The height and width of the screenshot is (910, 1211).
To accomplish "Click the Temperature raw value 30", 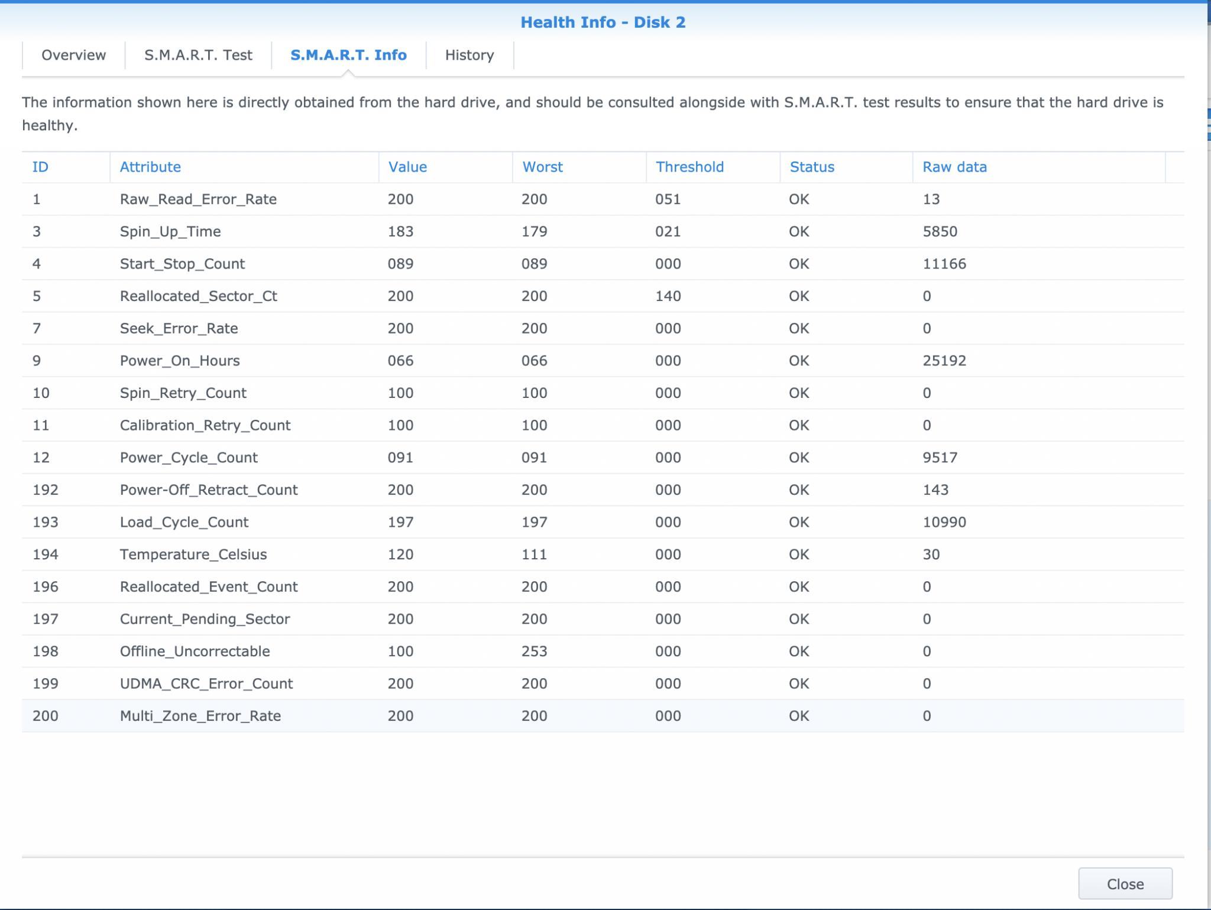I will pyautogui.click(x=931, y=555).
